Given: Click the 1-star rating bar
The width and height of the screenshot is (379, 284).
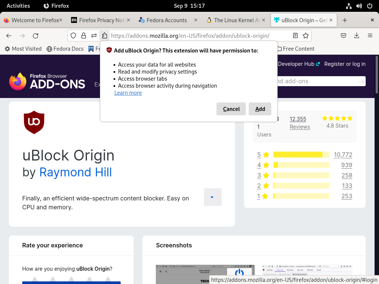Looking at the screenshot, I should 301,196.
